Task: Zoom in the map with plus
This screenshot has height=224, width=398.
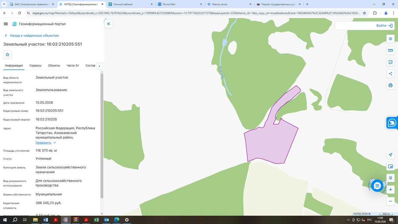Action: tap(390, 189)
